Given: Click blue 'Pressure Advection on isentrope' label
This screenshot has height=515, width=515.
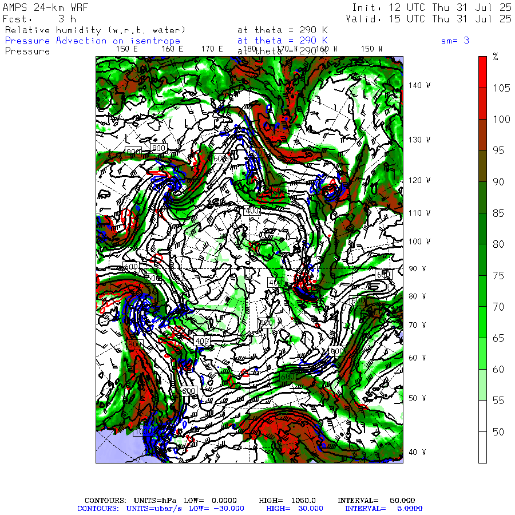Looking at the screenshot, I should coord(93,41).
